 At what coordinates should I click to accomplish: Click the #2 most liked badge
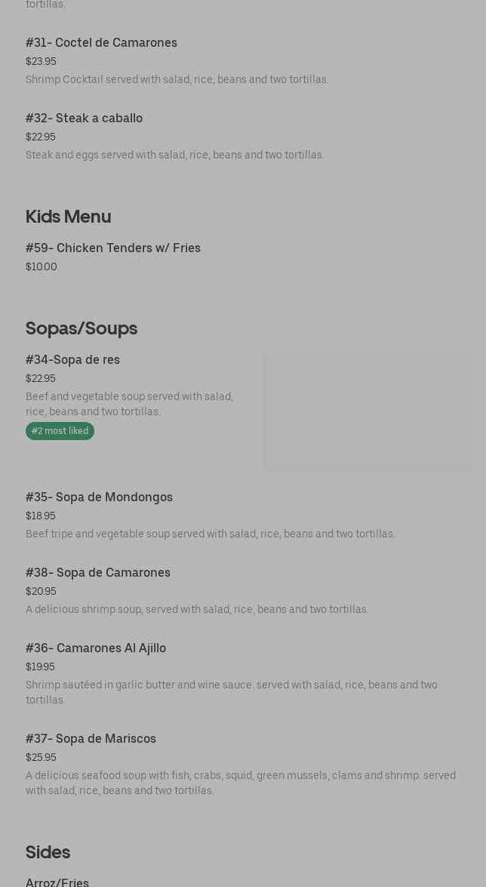coord(60,431)
